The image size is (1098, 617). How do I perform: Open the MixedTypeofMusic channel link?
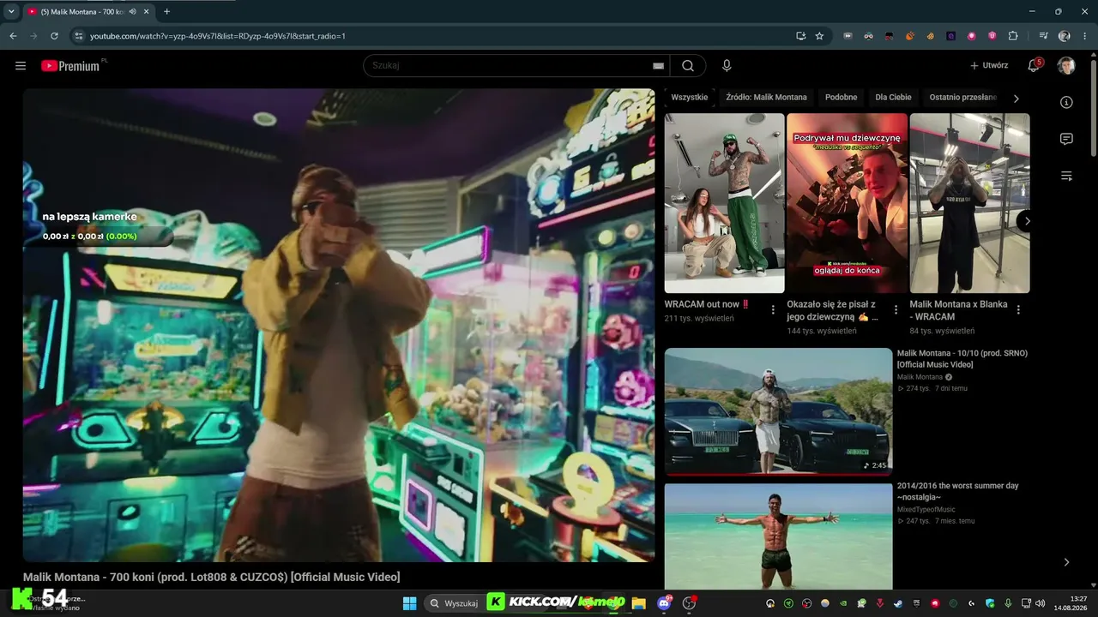(x=926, y=510)
